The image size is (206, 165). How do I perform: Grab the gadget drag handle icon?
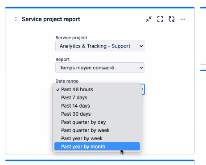(x=16, y=19)
